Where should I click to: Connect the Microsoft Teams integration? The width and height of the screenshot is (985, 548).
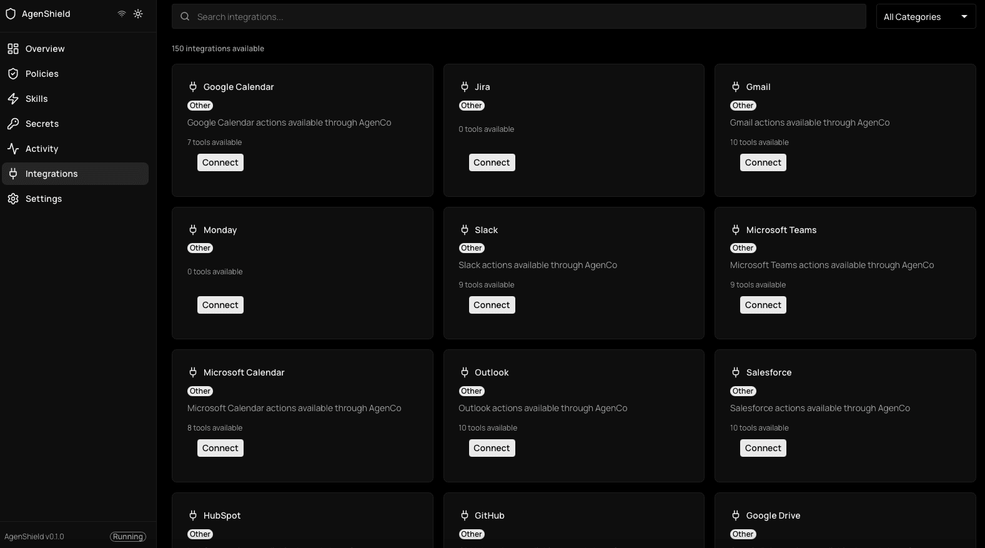[763, 305]
